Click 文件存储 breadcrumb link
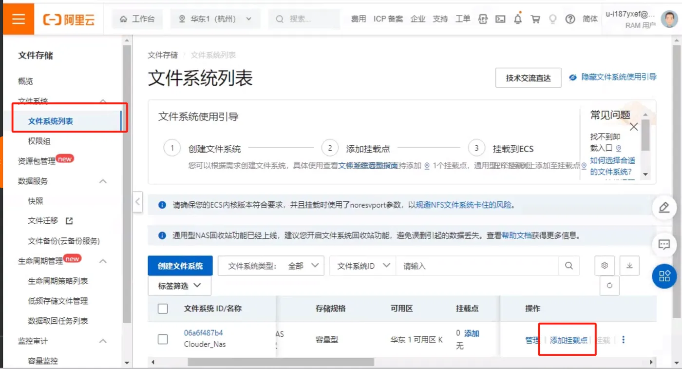The height and width of the screenshot is (369, 682). (x=163, y=55)
